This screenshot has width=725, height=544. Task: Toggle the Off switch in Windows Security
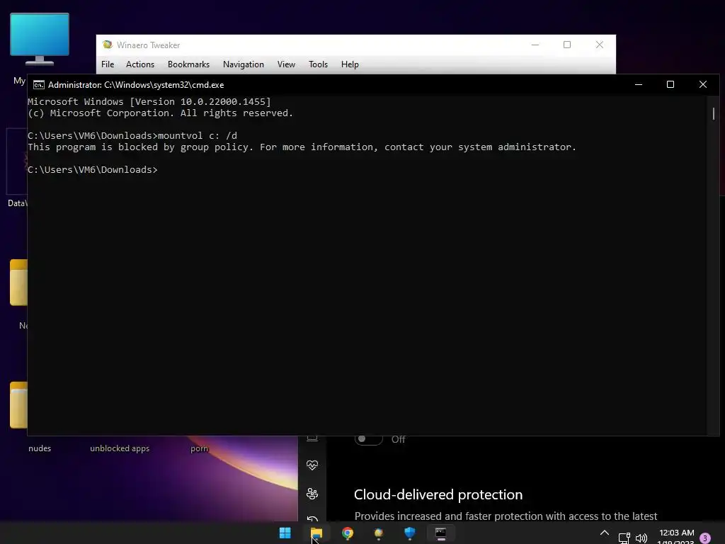pos(368,439)
